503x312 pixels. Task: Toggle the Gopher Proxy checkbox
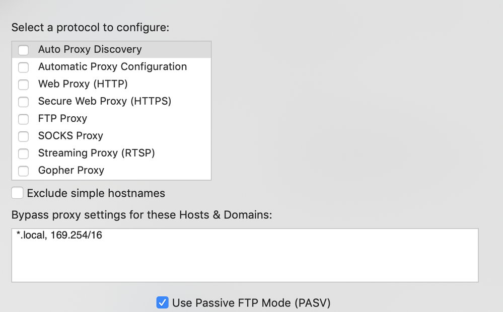[24, 171]
